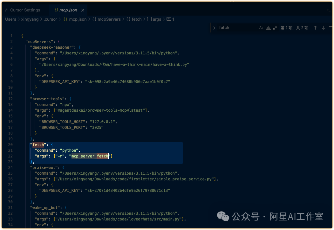Open the mcpServers breadcrumb symbol
Image resolution: width=334 pixels, height=230 pixels.
point(106,19)
